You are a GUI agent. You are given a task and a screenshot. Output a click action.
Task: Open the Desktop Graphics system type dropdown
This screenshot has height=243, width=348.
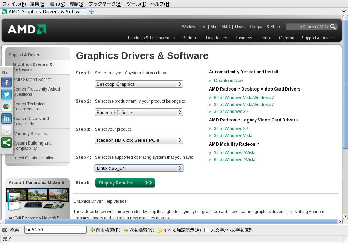pos(139,84)
